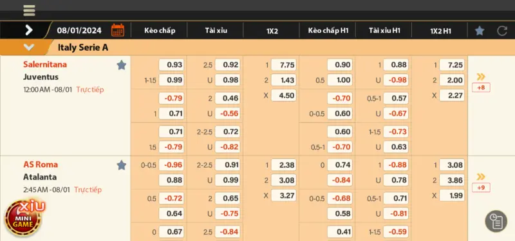
Task: Expand the side panel arrow beside date
Action: 29,30
